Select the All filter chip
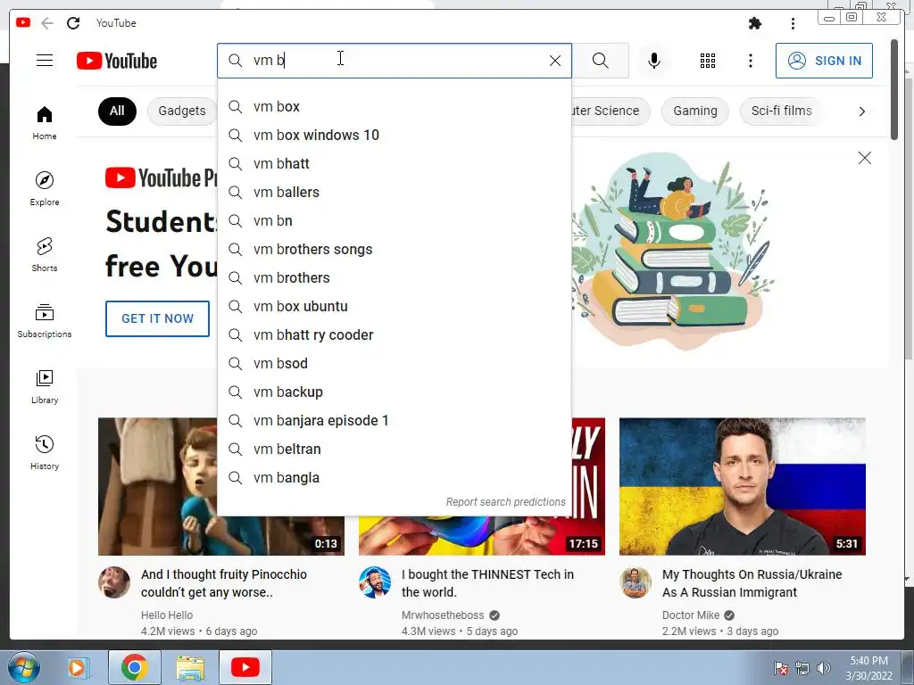This screenshot has width=914, height=685. (x=117, y=111)
